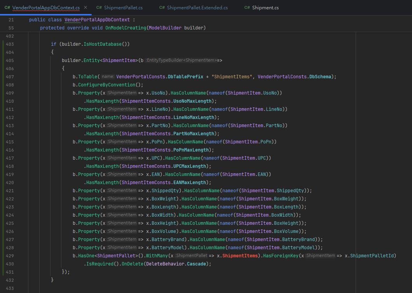Switch to the ShipmentPallet.cs tab
This screenshot has height=293, width=412.
[123, 7]
